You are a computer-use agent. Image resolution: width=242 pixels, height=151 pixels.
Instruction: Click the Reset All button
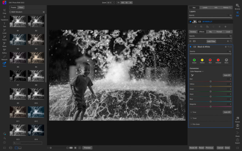pos(193,148)
